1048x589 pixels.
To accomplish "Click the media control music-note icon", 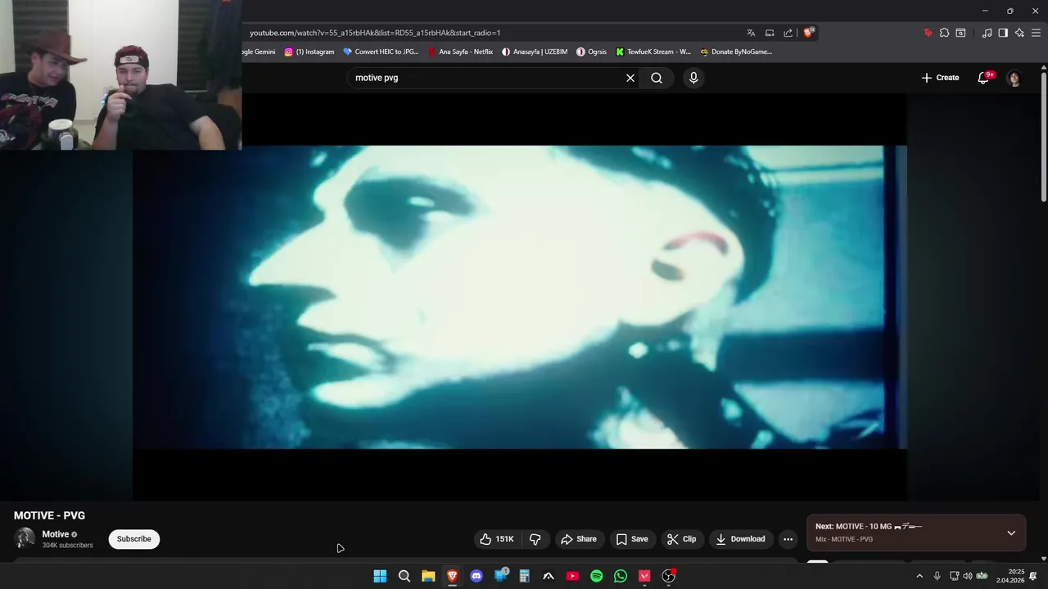I will (x=987, y=33).
